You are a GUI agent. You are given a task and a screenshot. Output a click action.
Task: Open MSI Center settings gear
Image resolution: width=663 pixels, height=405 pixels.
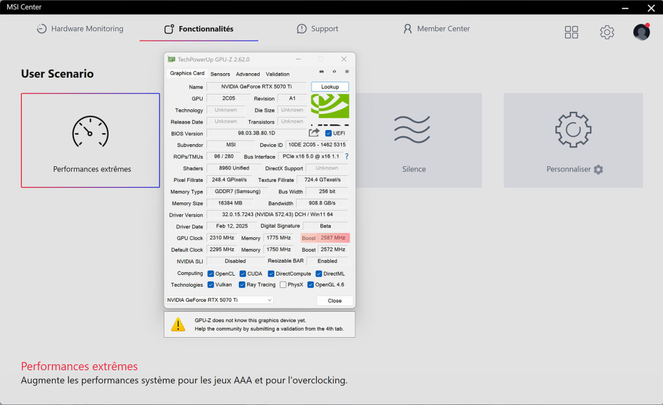coord(607,32)
